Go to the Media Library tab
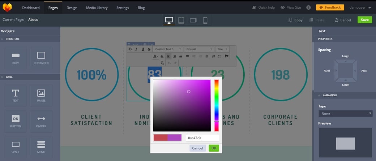 97,8
